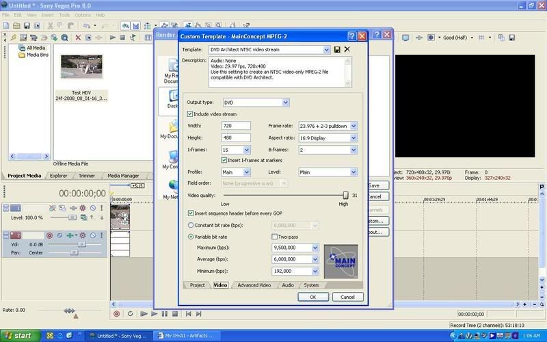Uncheck Include video stream checkbox

click(190, 114)
